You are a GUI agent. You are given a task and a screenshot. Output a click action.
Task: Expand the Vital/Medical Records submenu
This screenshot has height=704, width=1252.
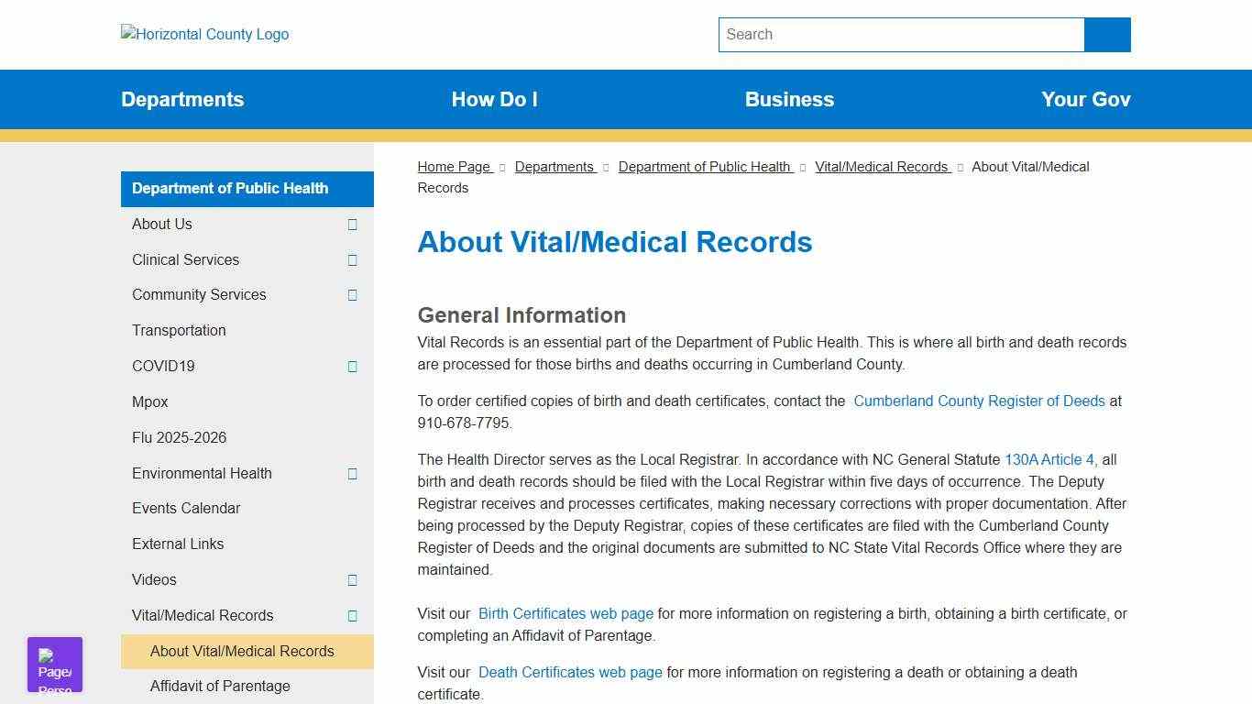[x=352, y=616]
